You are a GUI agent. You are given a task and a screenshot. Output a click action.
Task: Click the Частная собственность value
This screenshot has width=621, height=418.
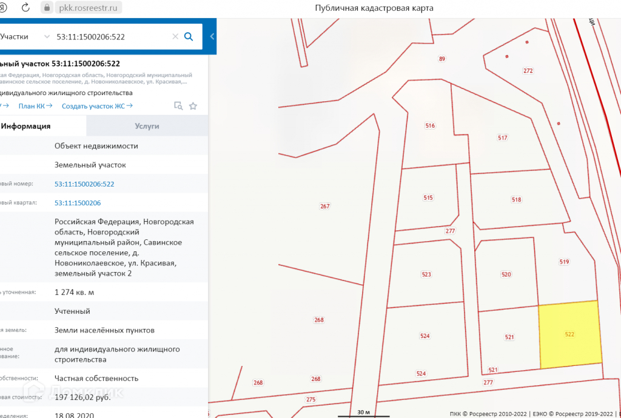coord(96,379)
